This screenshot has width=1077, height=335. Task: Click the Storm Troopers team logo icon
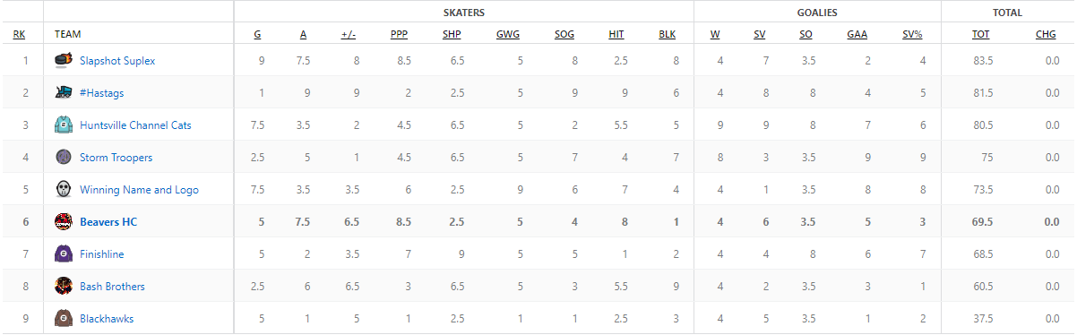pos(63,158)
